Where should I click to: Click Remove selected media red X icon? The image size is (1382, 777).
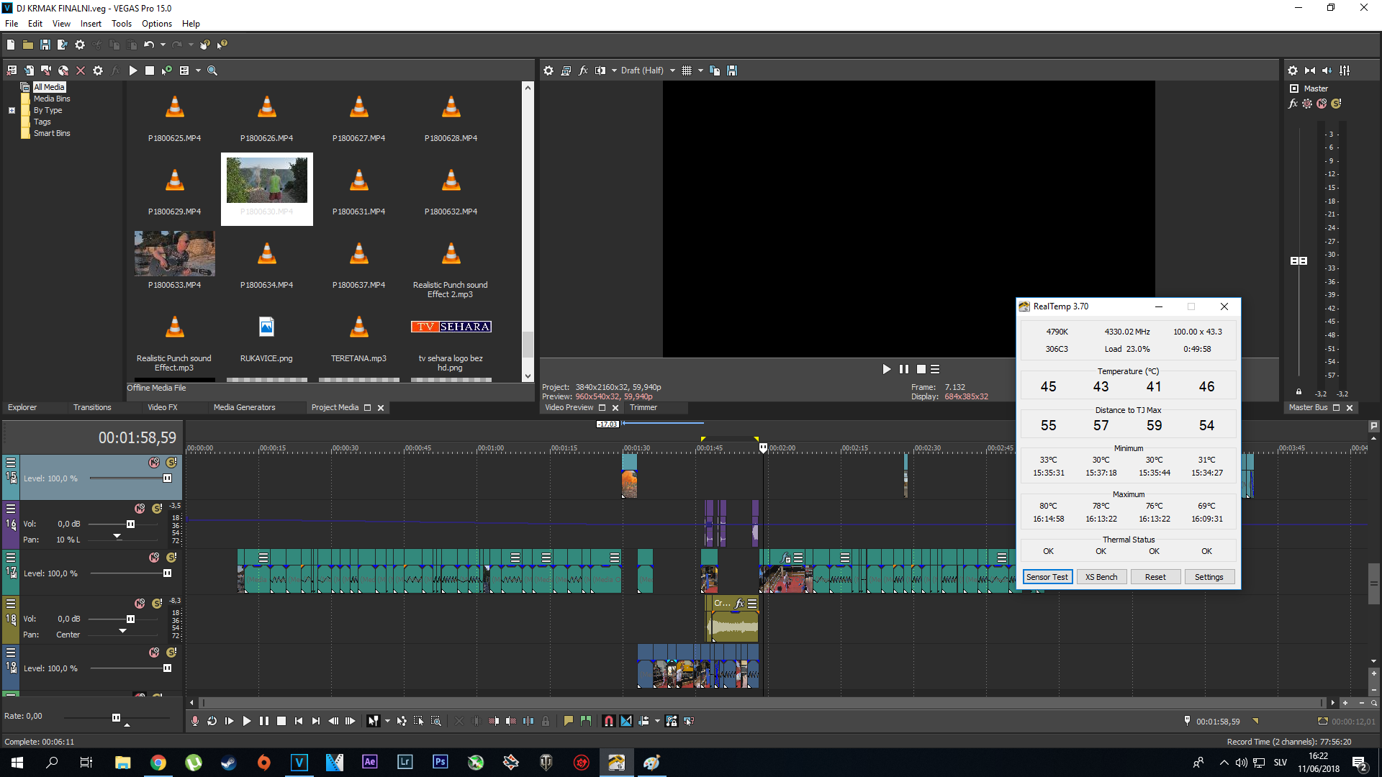(x=81, y=71)
